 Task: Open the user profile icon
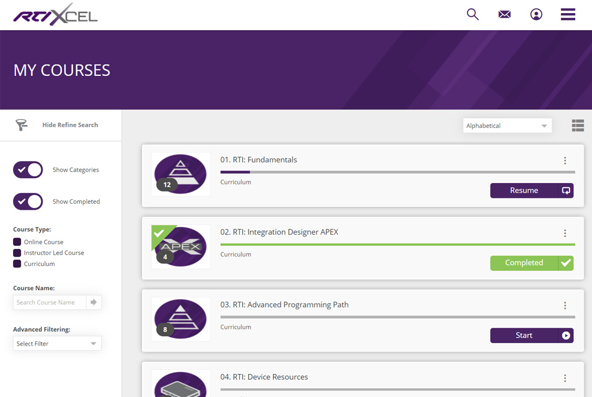click(536, 14)
